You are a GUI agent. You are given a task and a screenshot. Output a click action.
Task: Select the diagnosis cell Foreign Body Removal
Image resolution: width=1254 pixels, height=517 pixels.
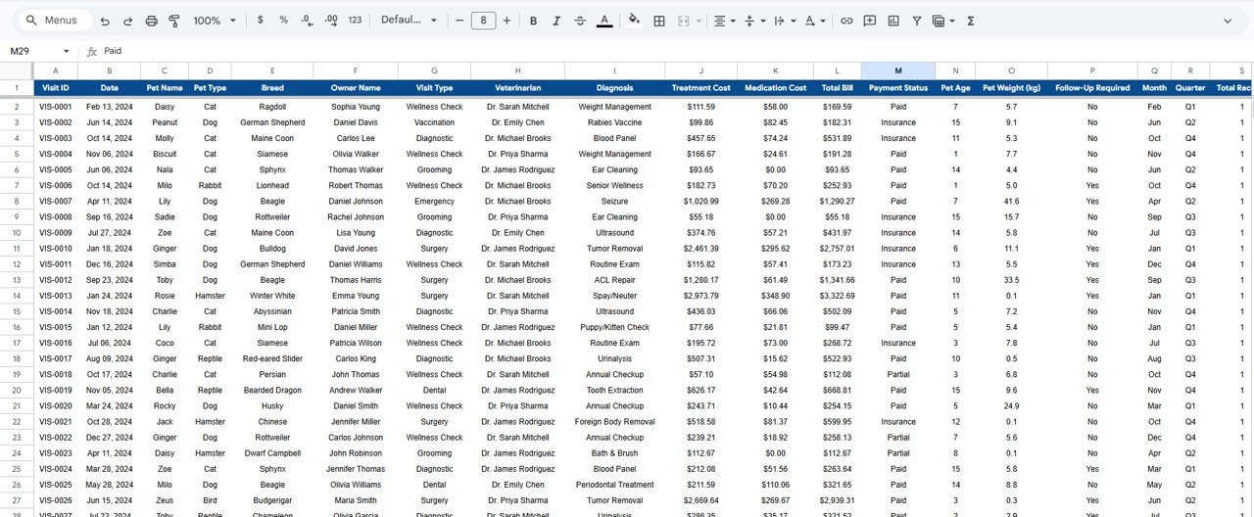pos(615,422)
